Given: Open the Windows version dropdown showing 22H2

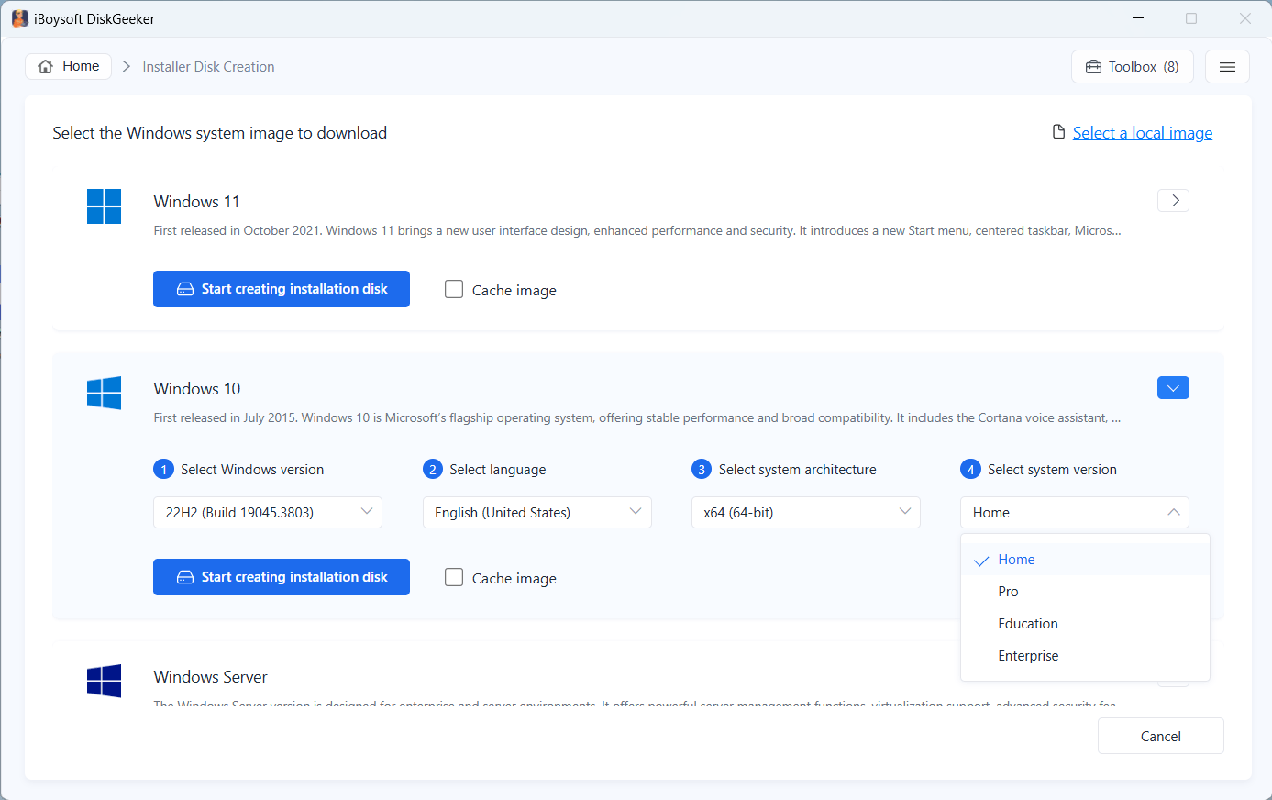Looking at the screenshot, I should 268,512.
